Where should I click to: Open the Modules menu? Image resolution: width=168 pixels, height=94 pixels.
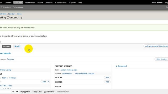coord(49,3)
